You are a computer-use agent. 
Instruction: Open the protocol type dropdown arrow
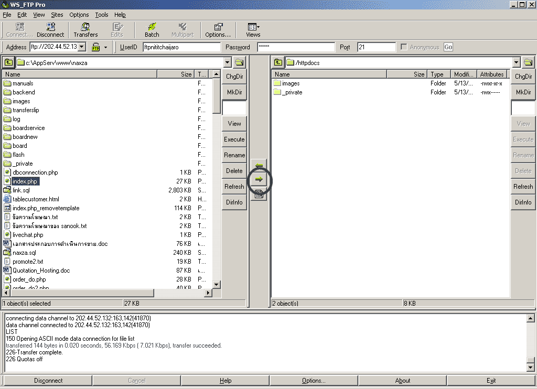pos(105,47)
